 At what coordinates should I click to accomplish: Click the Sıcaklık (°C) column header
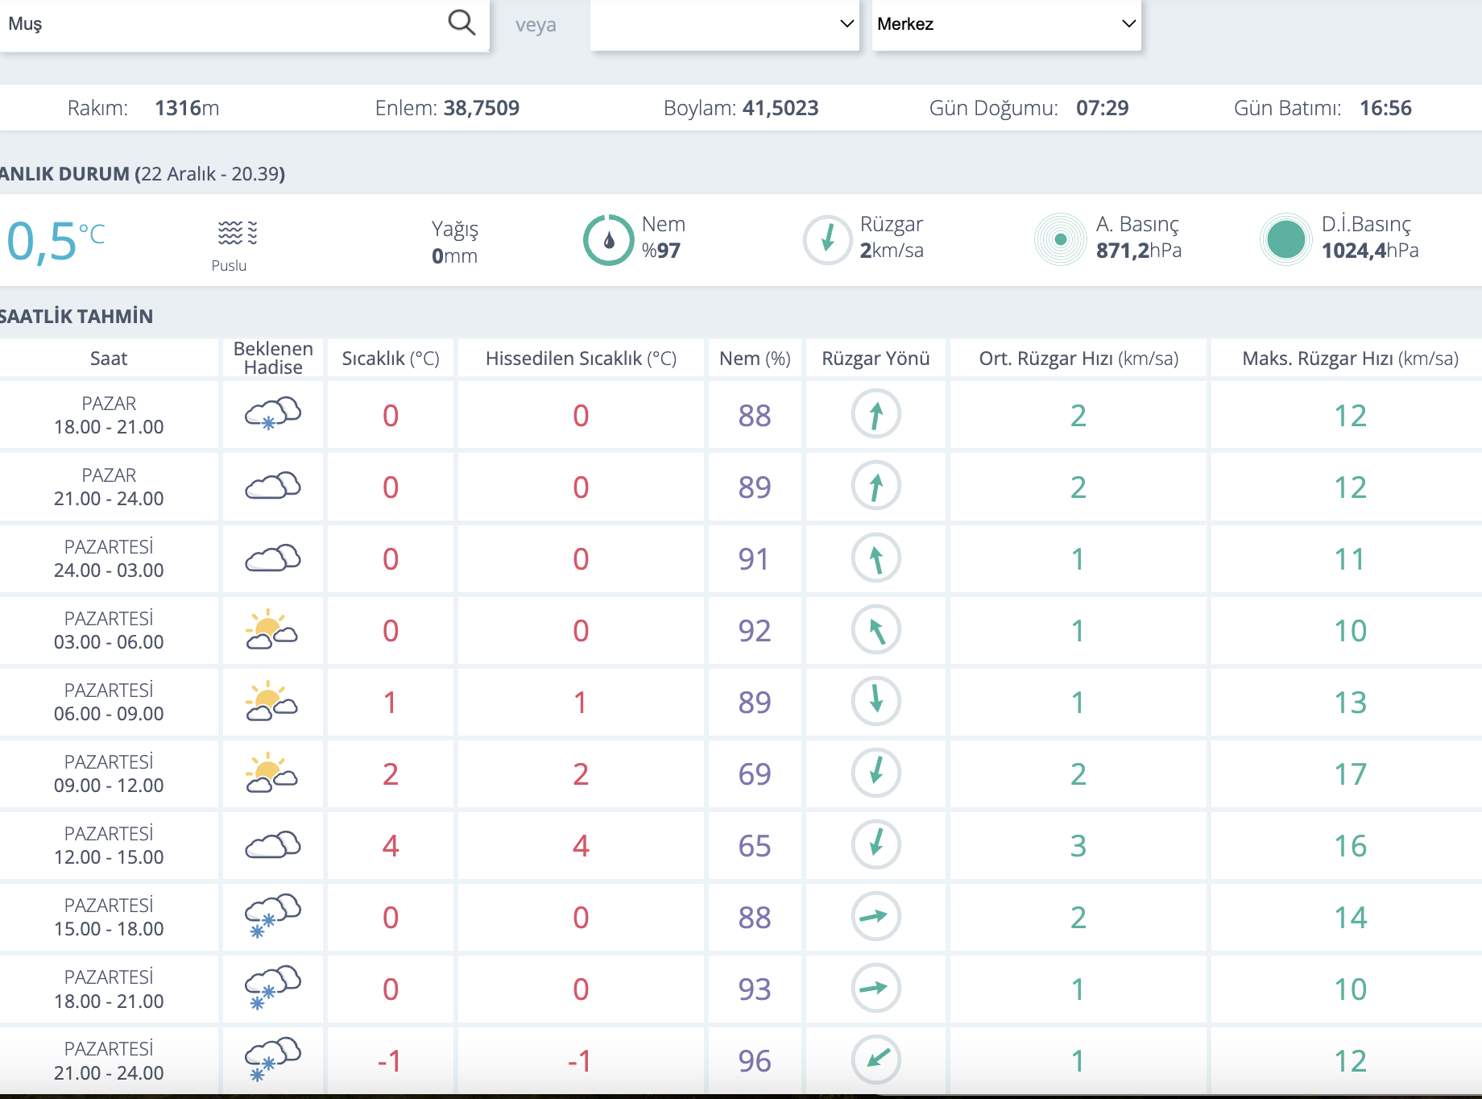(x=391, y=359)
